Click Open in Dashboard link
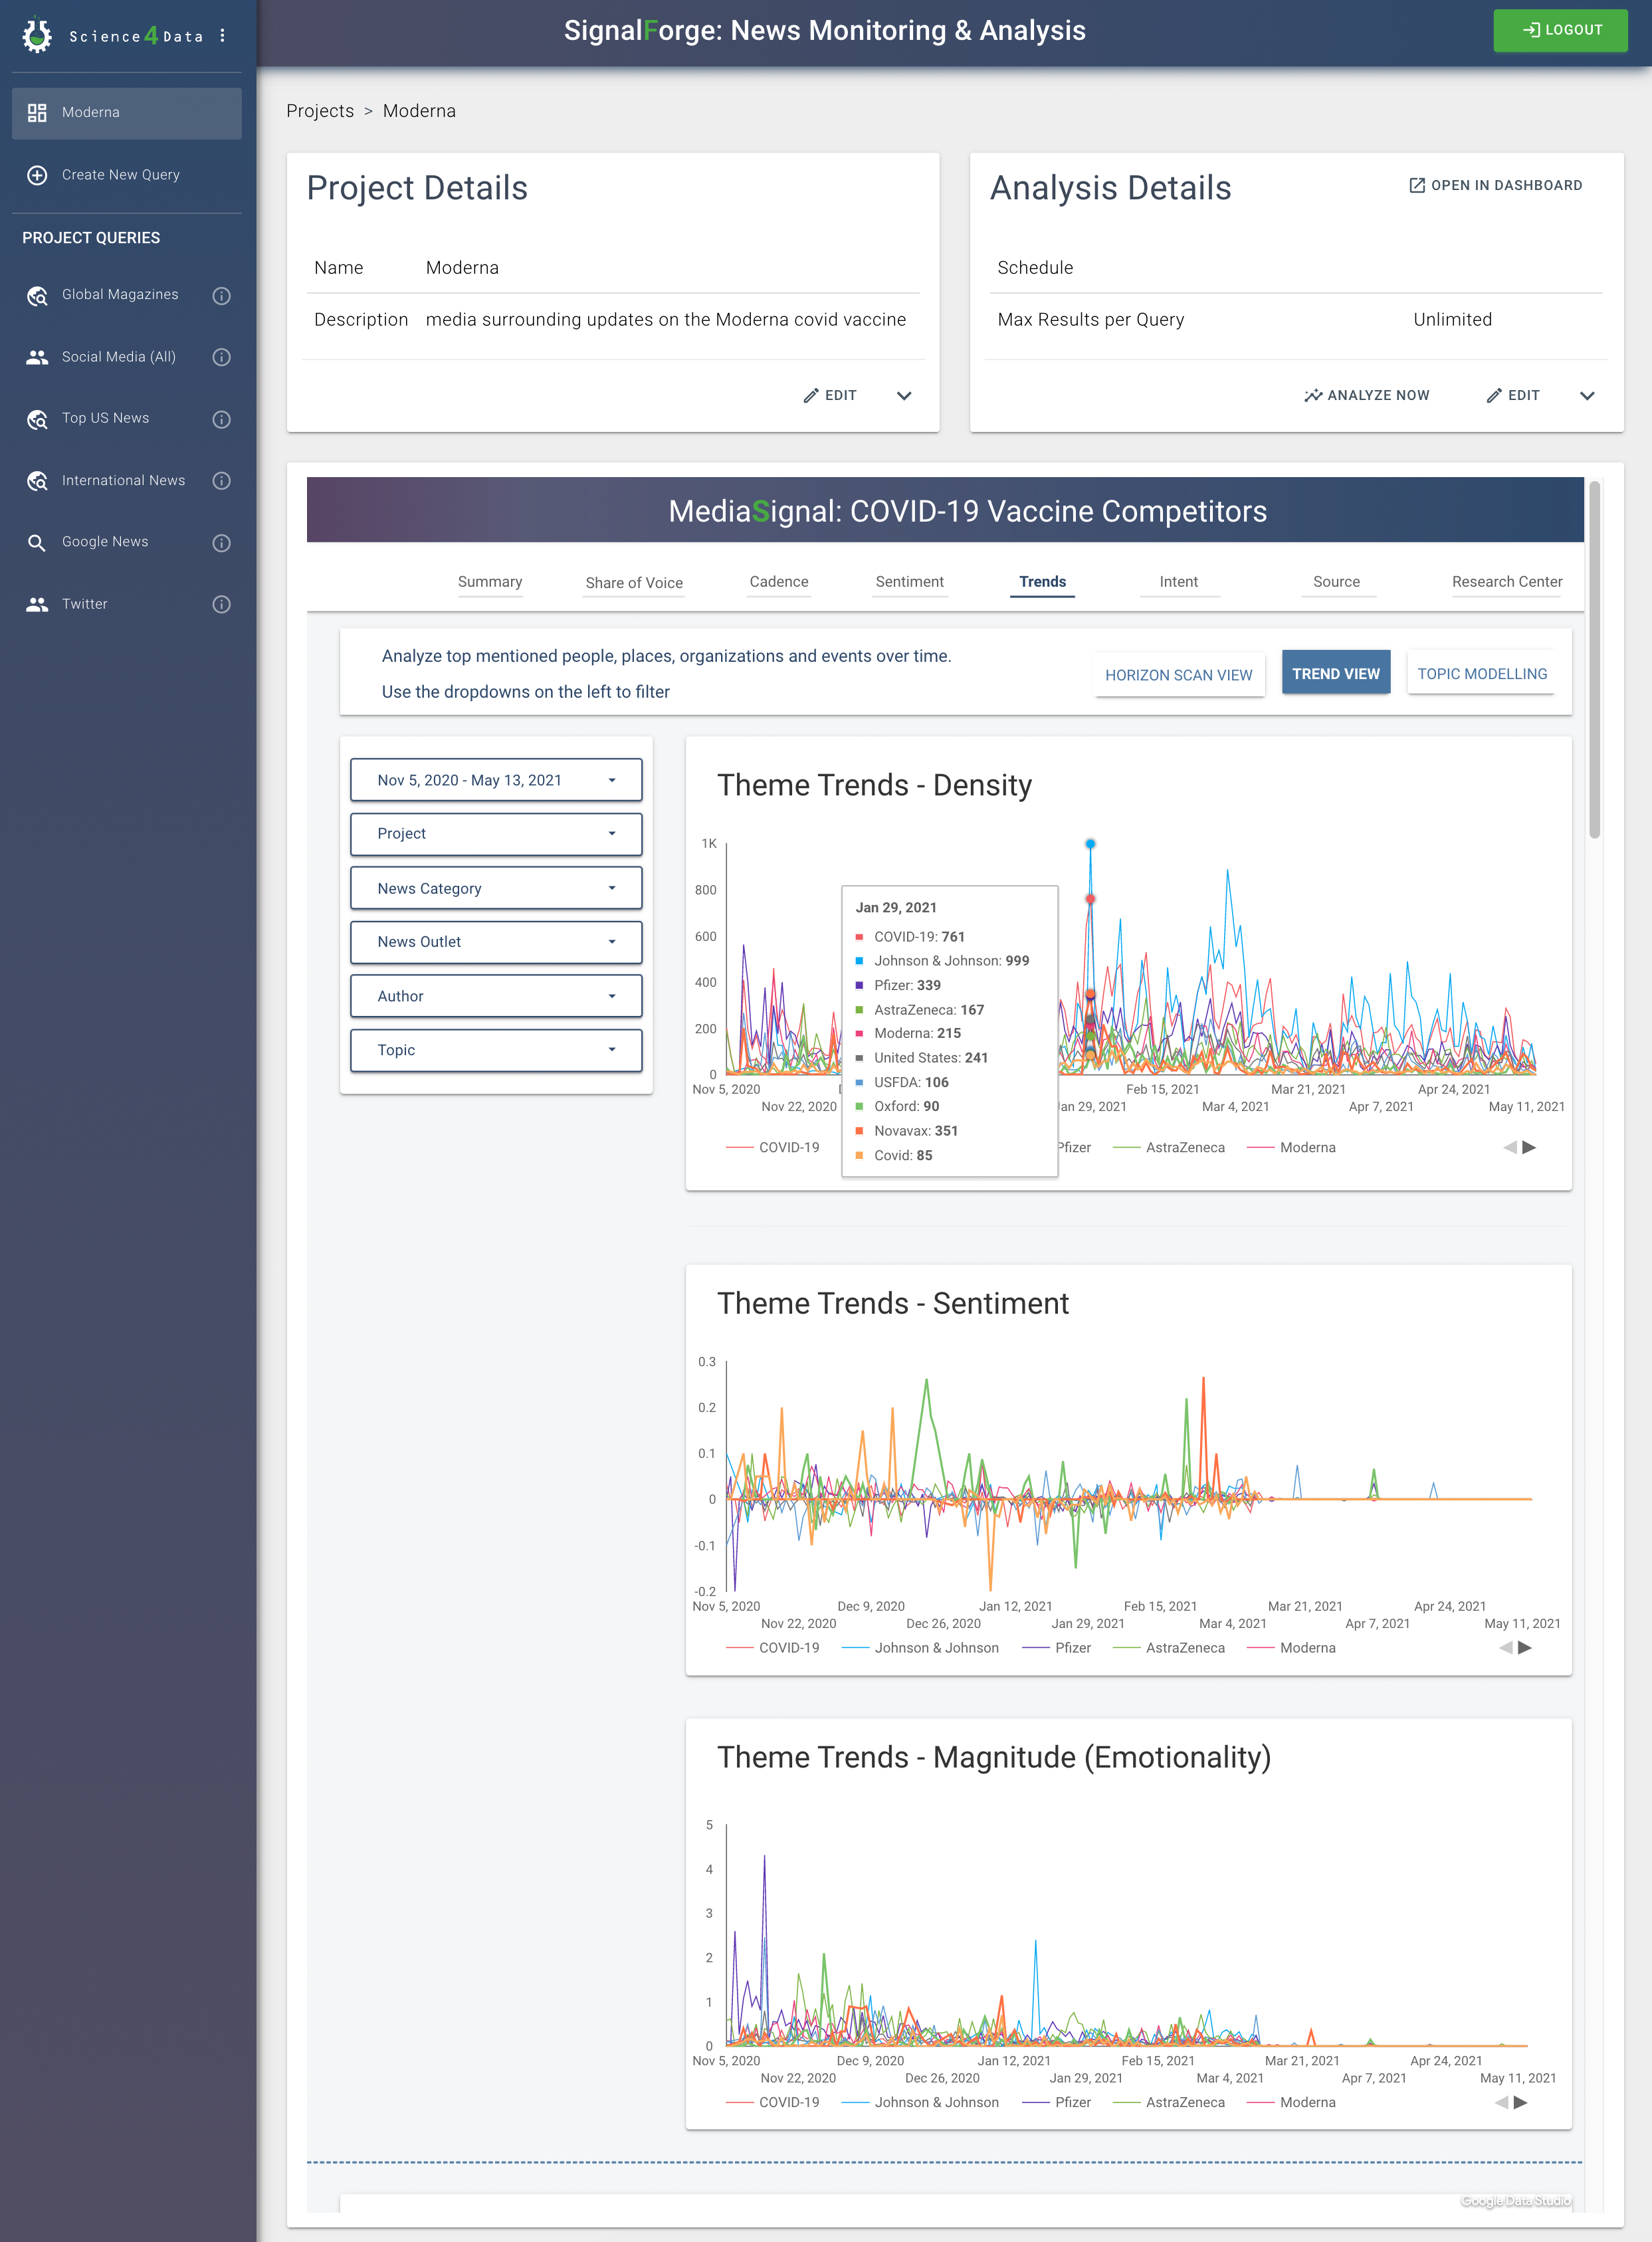 [1495, 185]
